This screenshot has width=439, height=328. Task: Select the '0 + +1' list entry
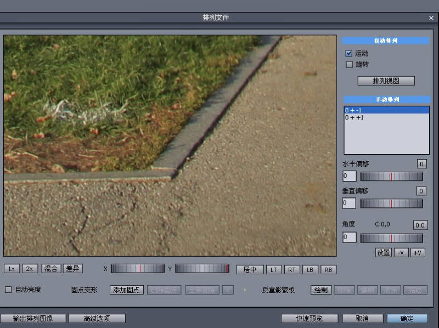386,117
